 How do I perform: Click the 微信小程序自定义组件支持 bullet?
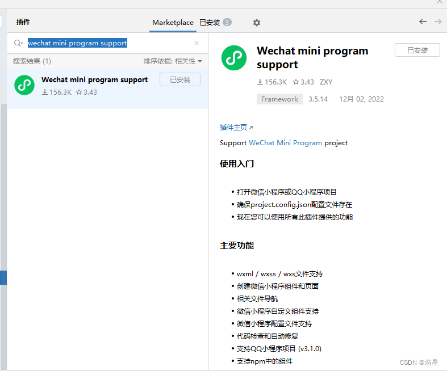tap(278, 311)
